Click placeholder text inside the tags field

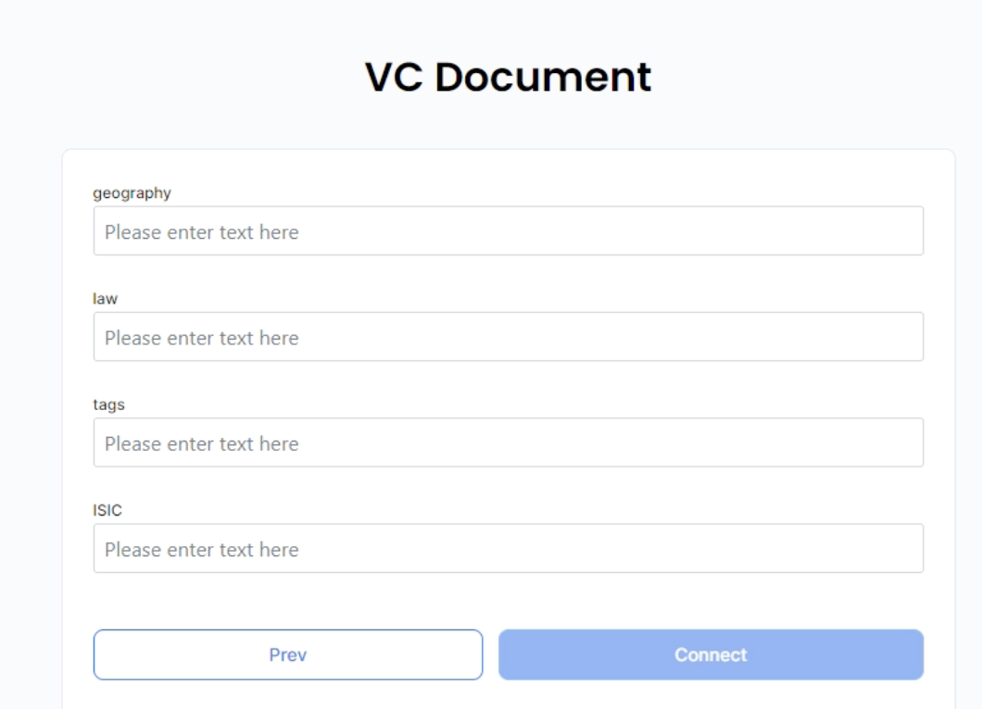[201, 443]
